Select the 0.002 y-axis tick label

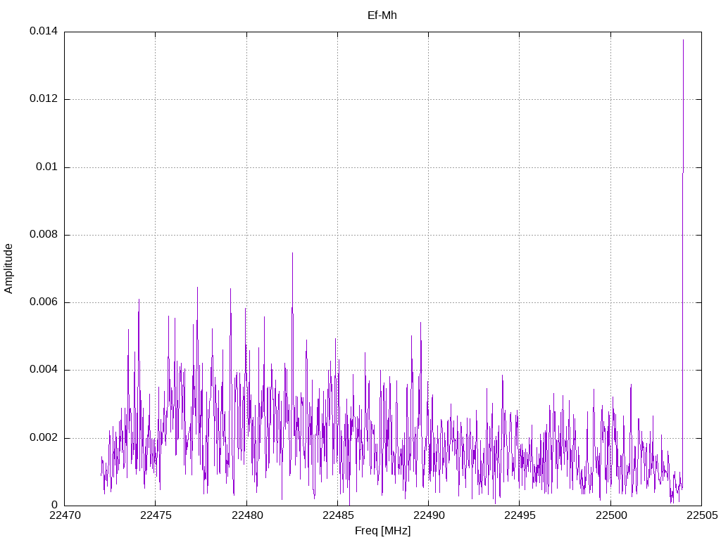point(43,438)
